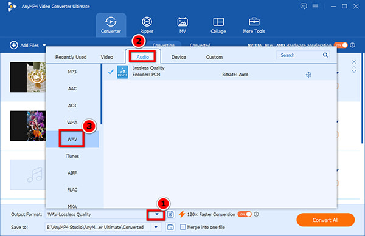Open More Tools
Screen dimensions: 365x236
pos(254,25)
